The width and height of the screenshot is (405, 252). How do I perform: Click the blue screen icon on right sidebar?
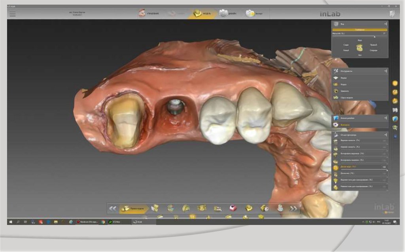coord(395,119)
